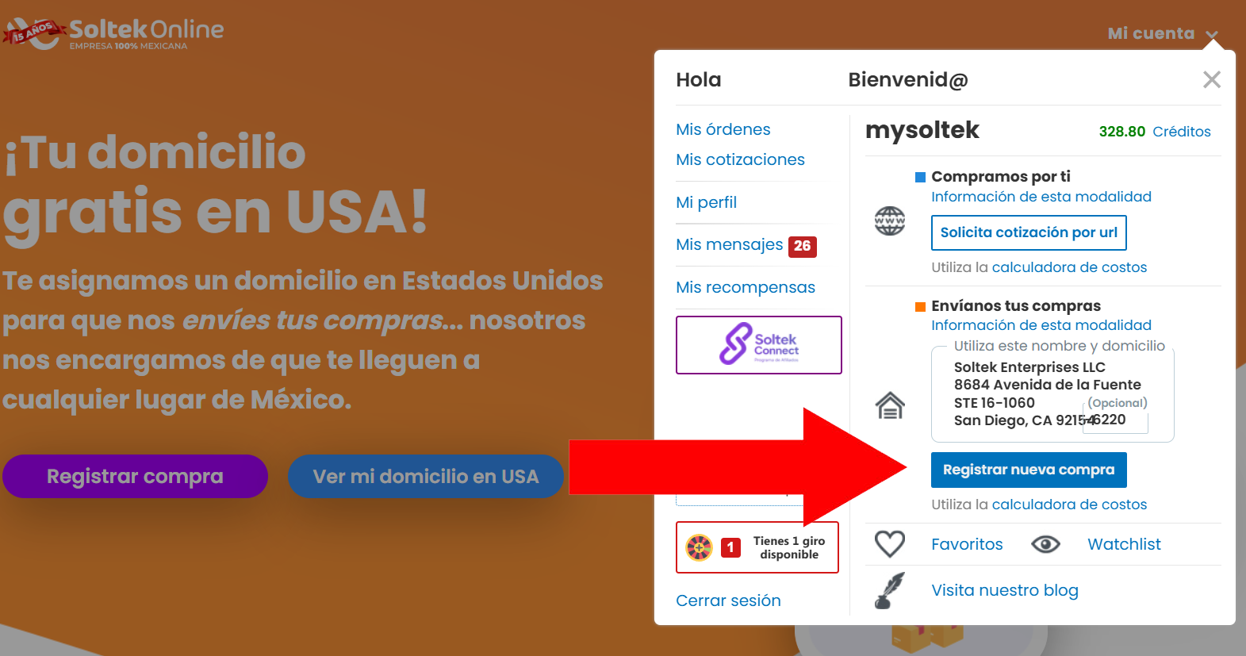Click Ver mi domicilio en USA button
Screen dimensions: 1246x656
pos(426,476)
